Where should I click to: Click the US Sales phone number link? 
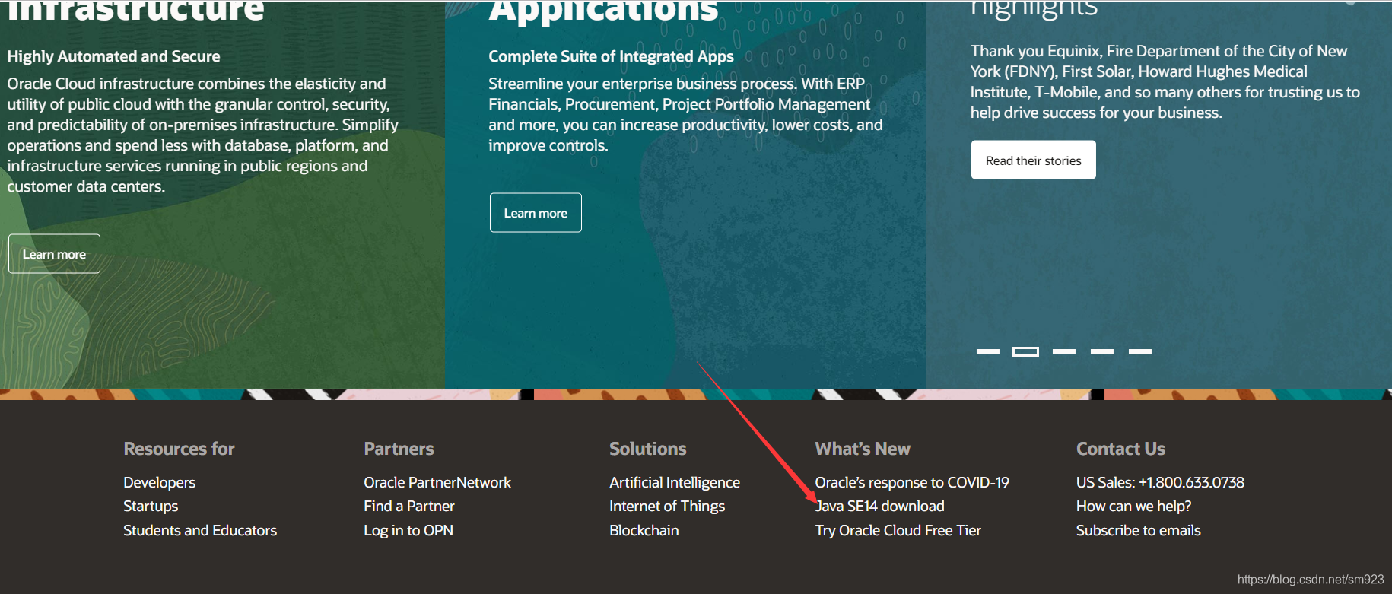click(x=1160, y=482)
